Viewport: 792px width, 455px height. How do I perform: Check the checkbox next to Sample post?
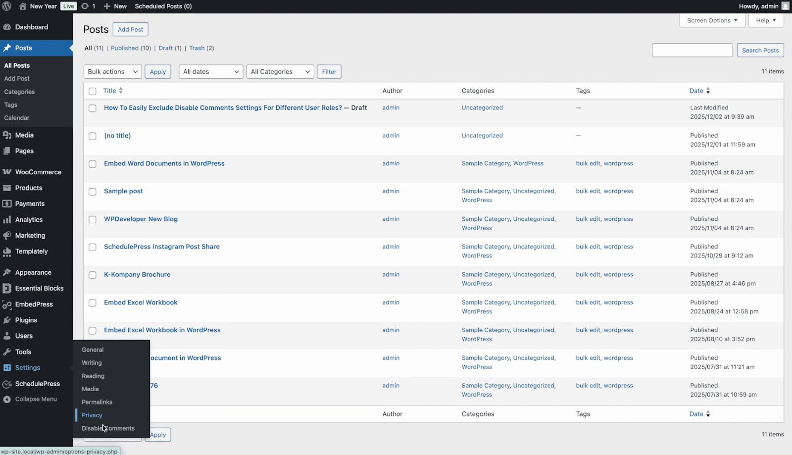tap(93, 192)
